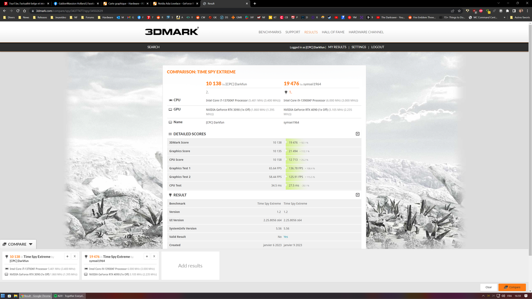Open the Support menu item

point(293,32)
